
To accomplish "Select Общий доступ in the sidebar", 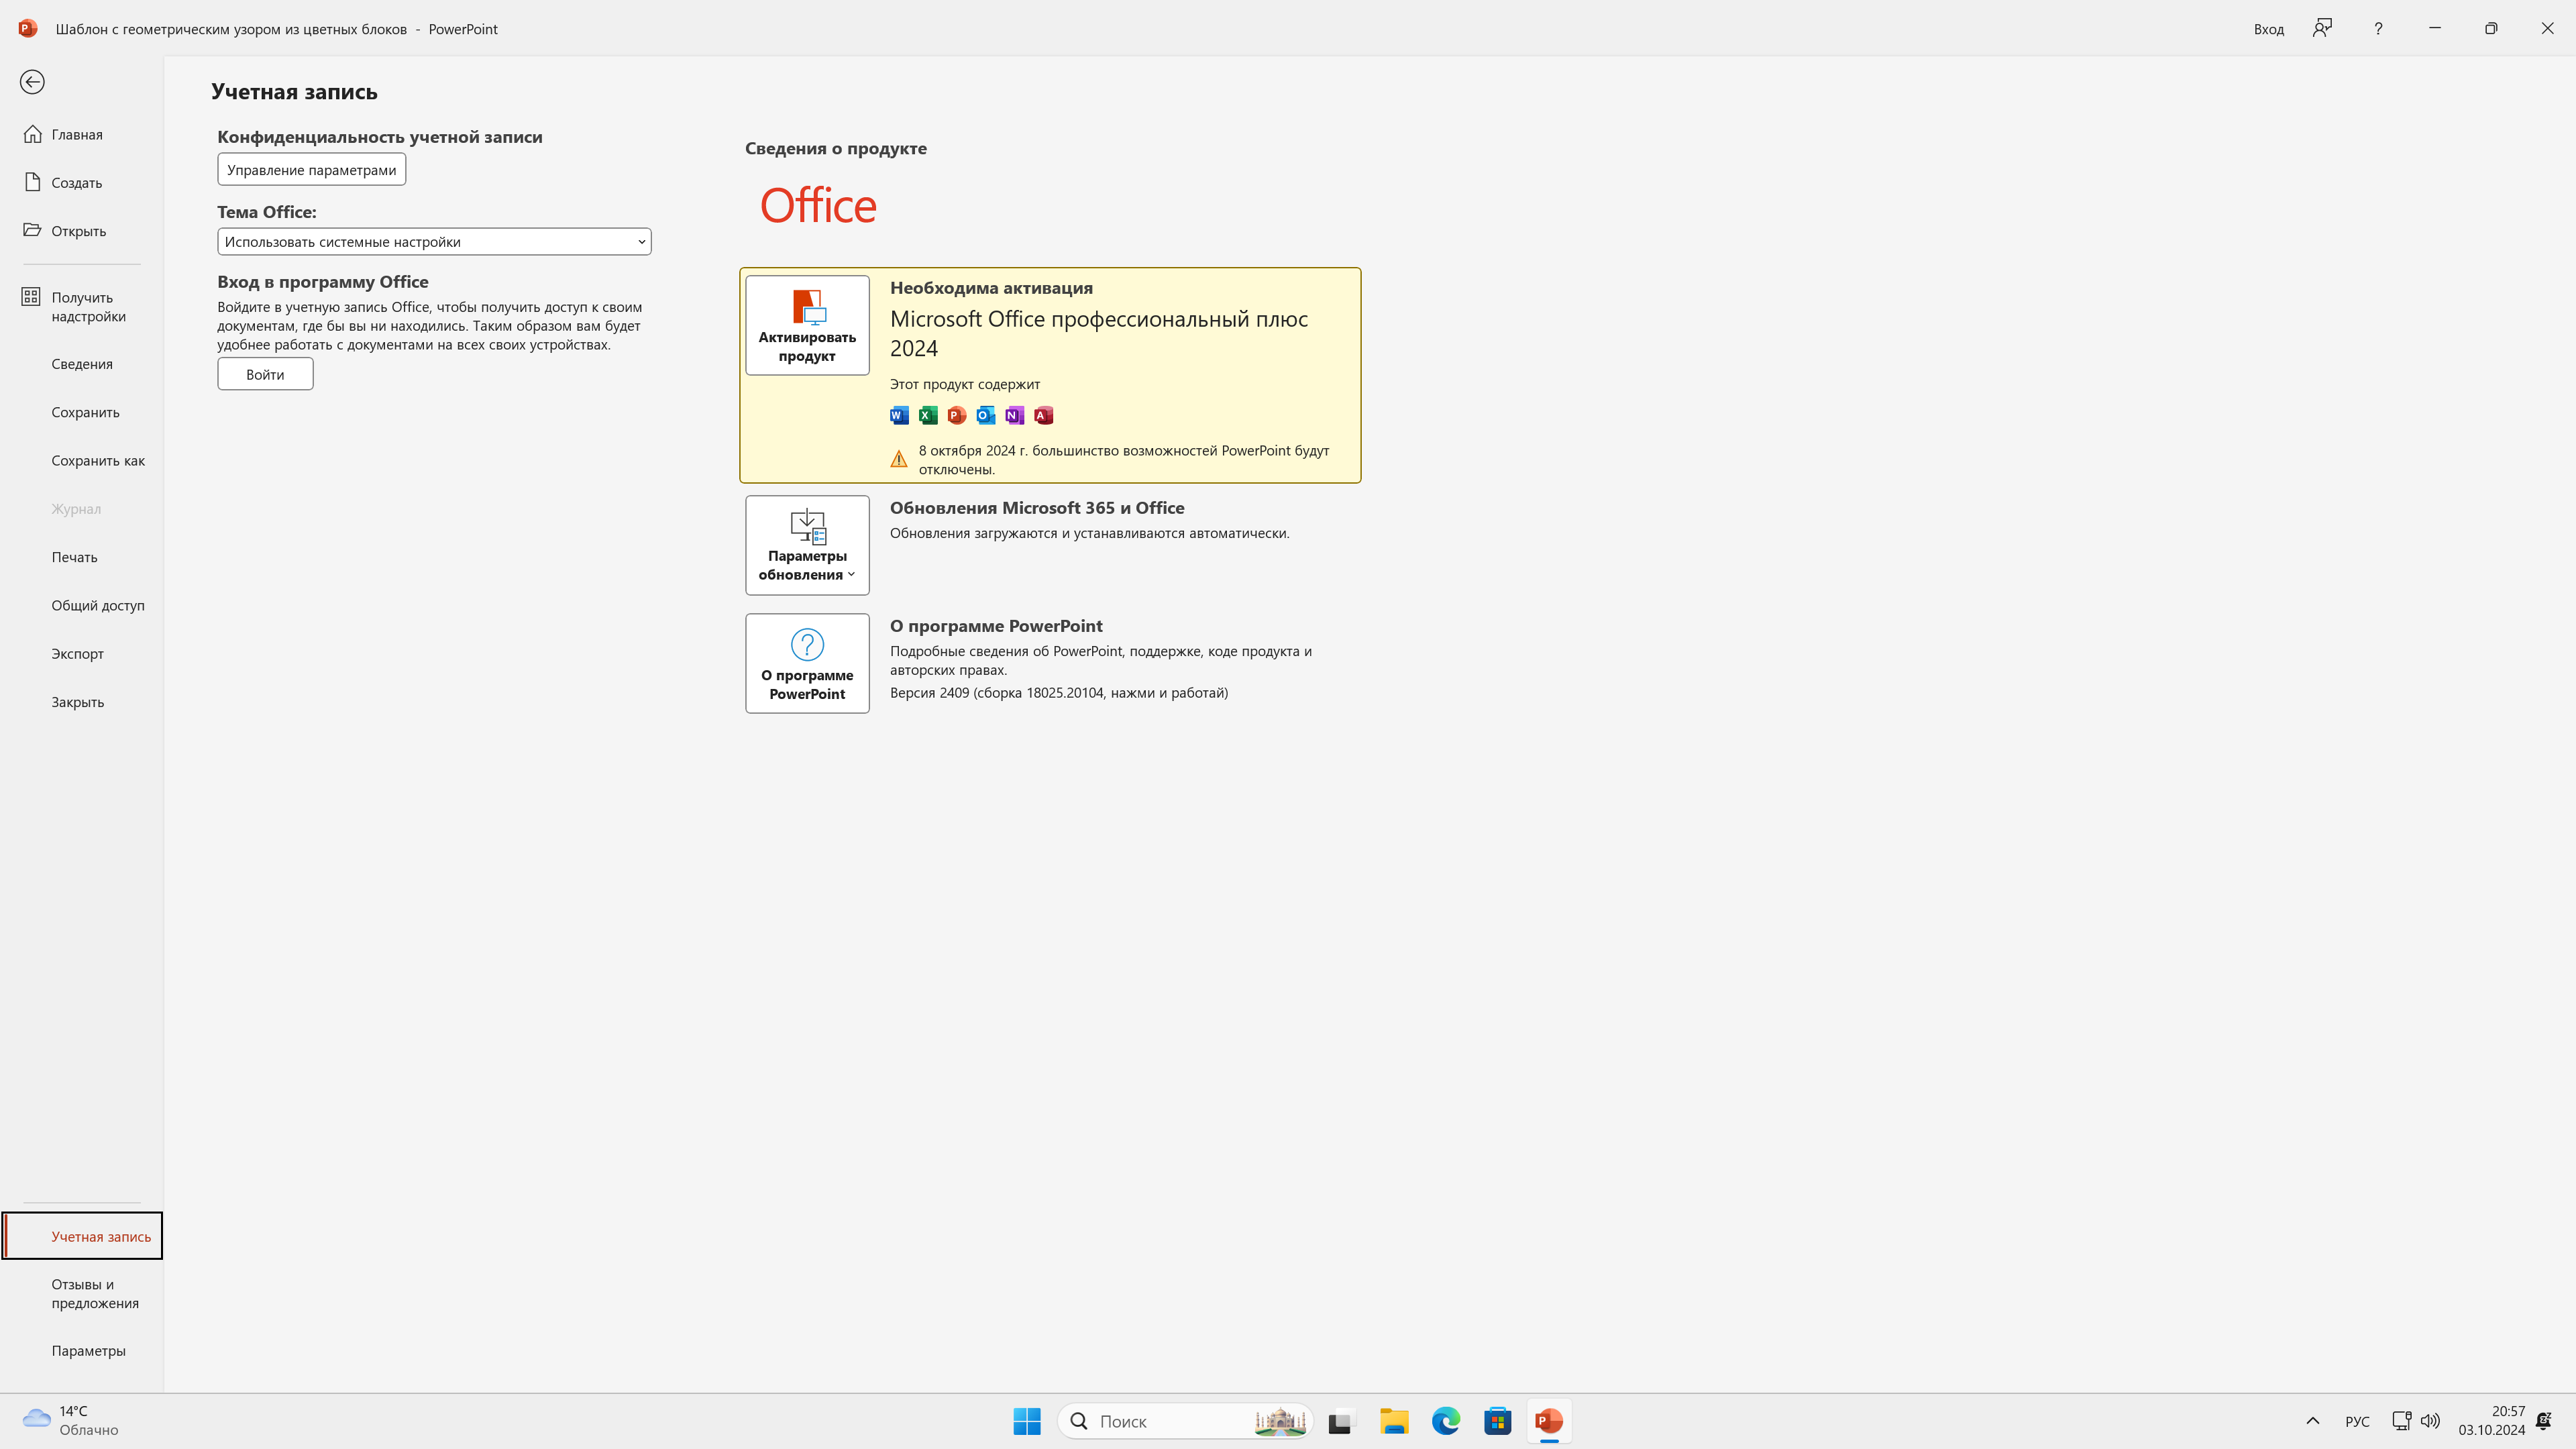I will 82,605.
